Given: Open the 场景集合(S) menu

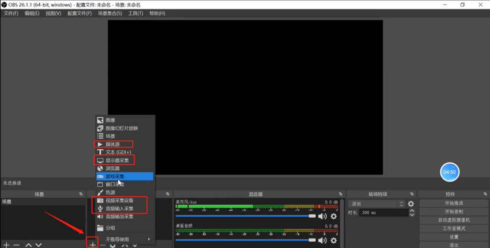Looking at the screenshot, I should click(110, 13).
